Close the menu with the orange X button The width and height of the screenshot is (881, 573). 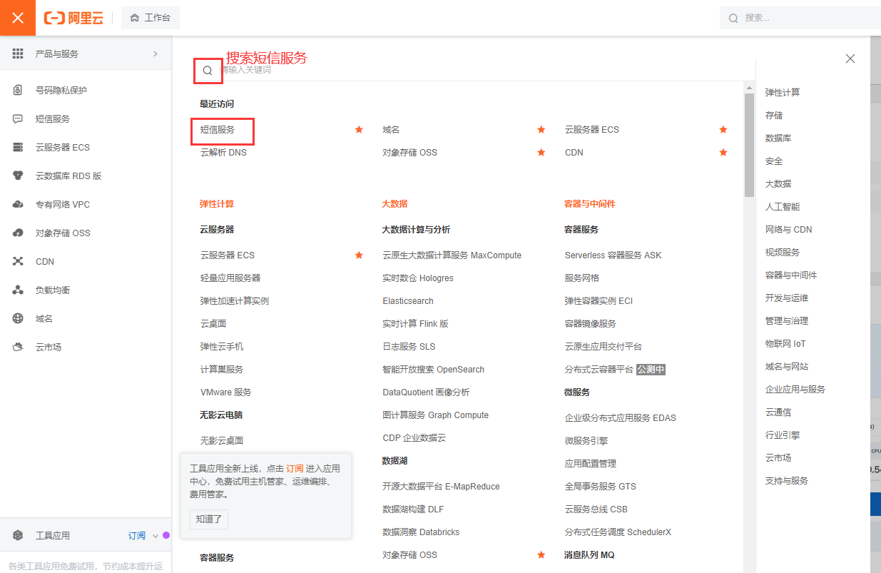tap(18, 18)
